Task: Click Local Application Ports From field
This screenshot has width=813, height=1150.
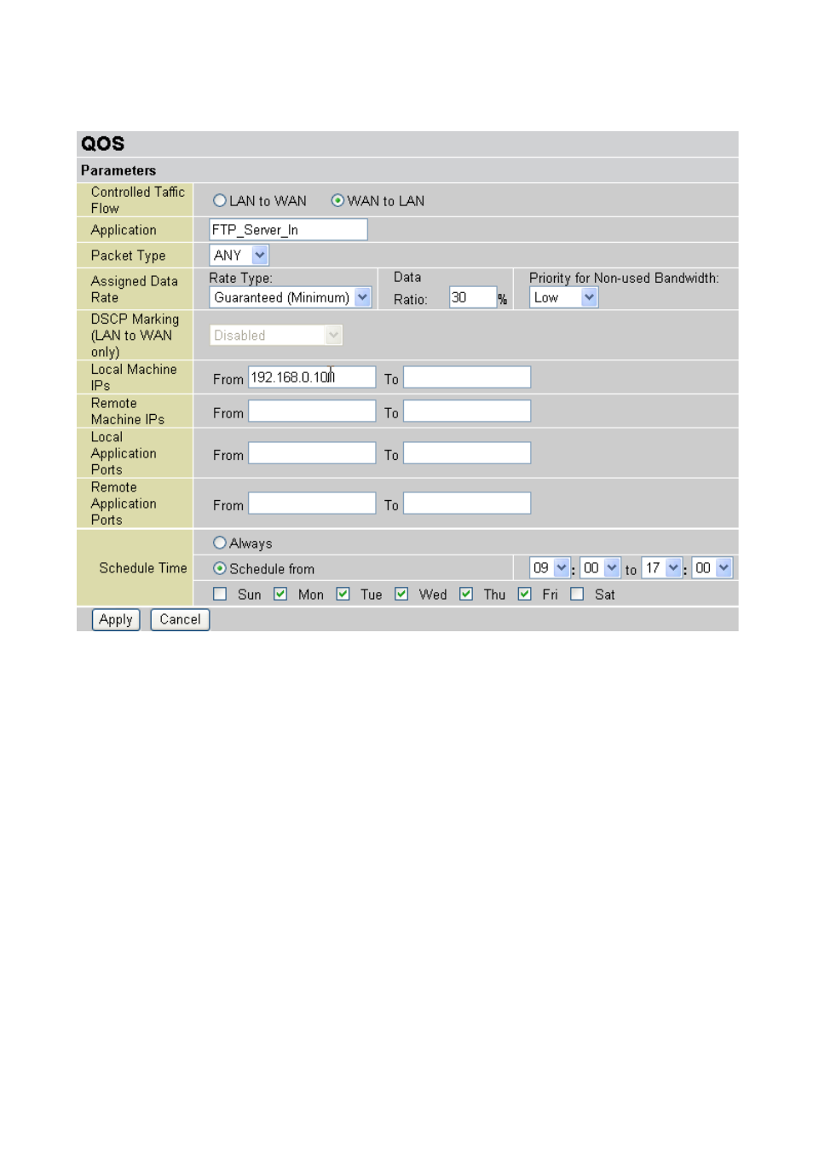Action: pos(312,453)
